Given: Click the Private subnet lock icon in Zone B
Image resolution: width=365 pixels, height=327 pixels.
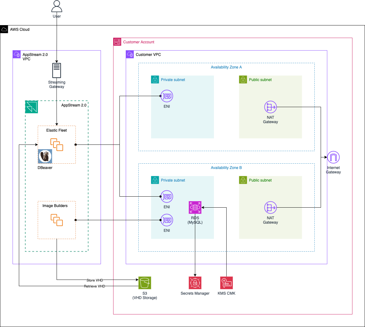Looking at the screenshot, I should tap(155, 180).
